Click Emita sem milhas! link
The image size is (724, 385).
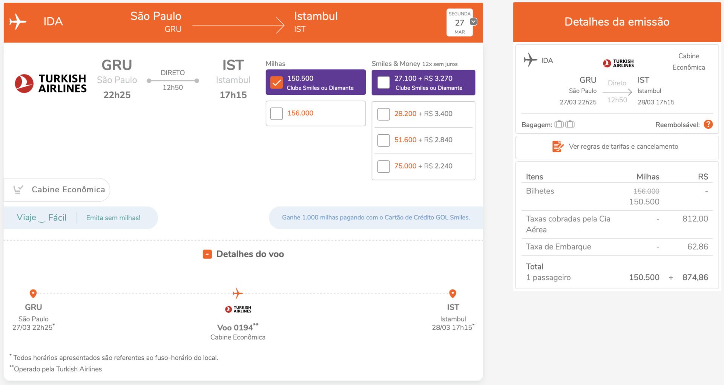pyautogui.click(x=113, y=218)
